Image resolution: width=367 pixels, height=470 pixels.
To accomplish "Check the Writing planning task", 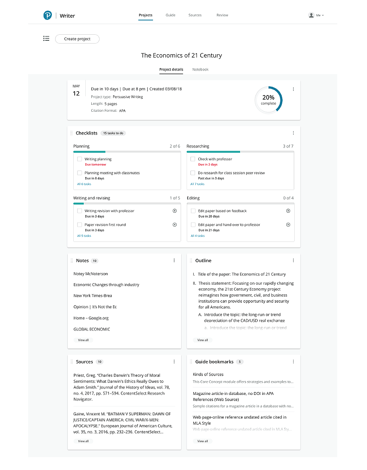I will point(80,159).
